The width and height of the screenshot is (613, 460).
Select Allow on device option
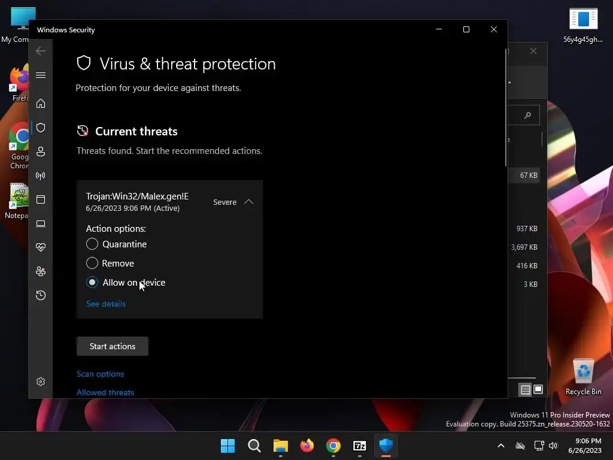click(x=92, y=283)
